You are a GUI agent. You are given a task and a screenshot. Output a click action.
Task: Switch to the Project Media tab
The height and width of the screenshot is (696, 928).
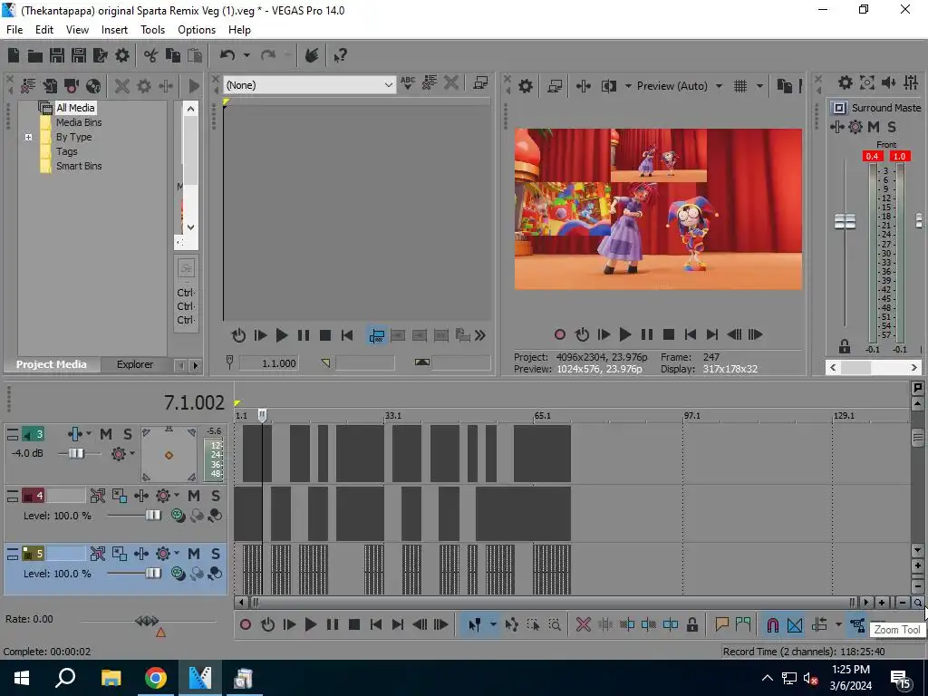(51, 364)
